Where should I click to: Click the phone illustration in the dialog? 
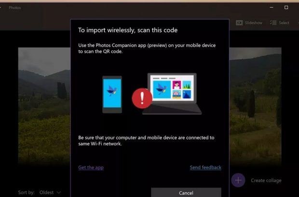point(112,94)
